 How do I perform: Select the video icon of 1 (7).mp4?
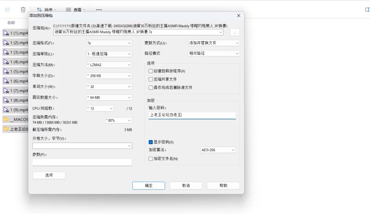[6, 91]
